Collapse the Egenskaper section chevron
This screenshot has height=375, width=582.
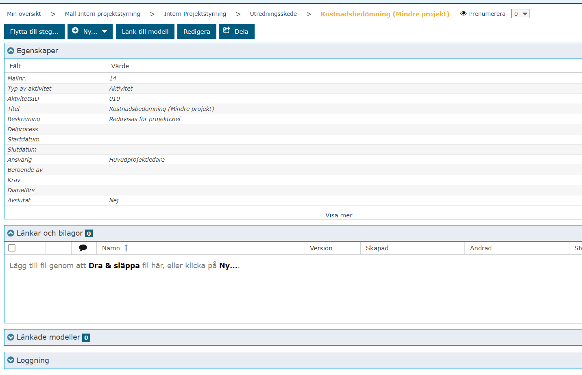pyautogui.click(x=11, y=51)
